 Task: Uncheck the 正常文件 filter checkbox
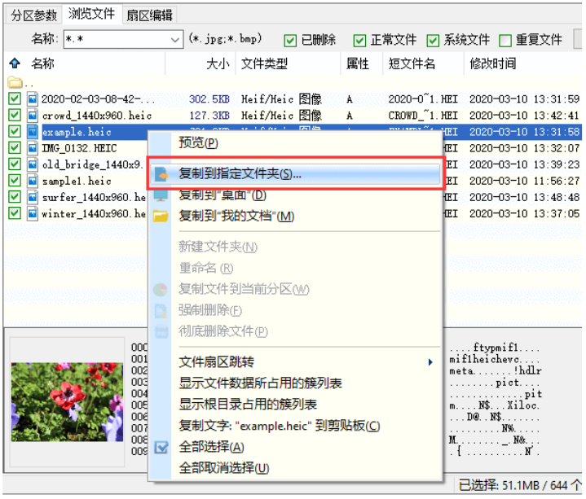click(359, 40)
